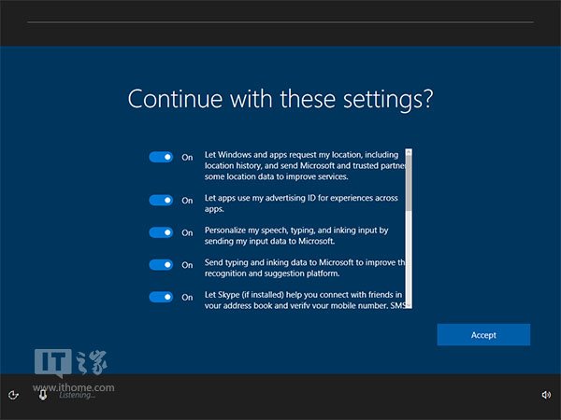Image resolution: width=561 pixels, height=420 pixels.
Task: Click the scrollbar up arrow
Action: click(x=409, y=152)
